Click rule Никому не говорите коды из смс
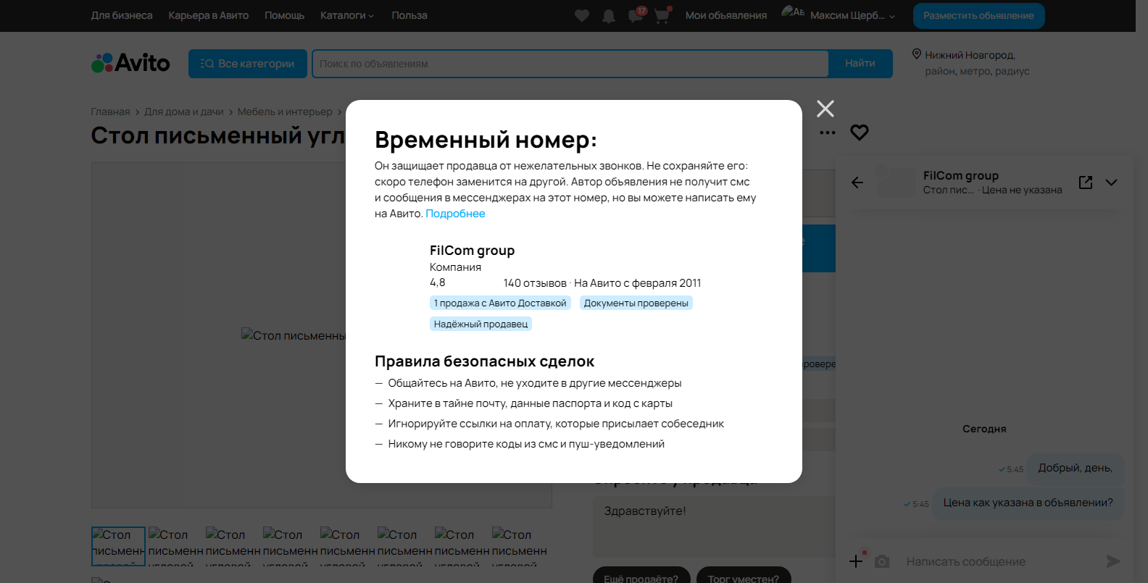The width and height of the screenshot is (1148, 583). pos(526,444)
